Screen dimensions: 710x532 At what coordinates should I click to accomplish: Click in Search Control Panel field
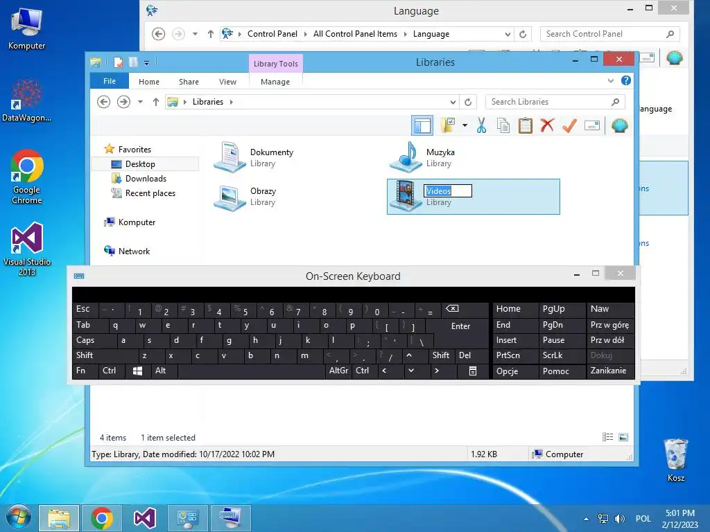[x=610, y=34]
